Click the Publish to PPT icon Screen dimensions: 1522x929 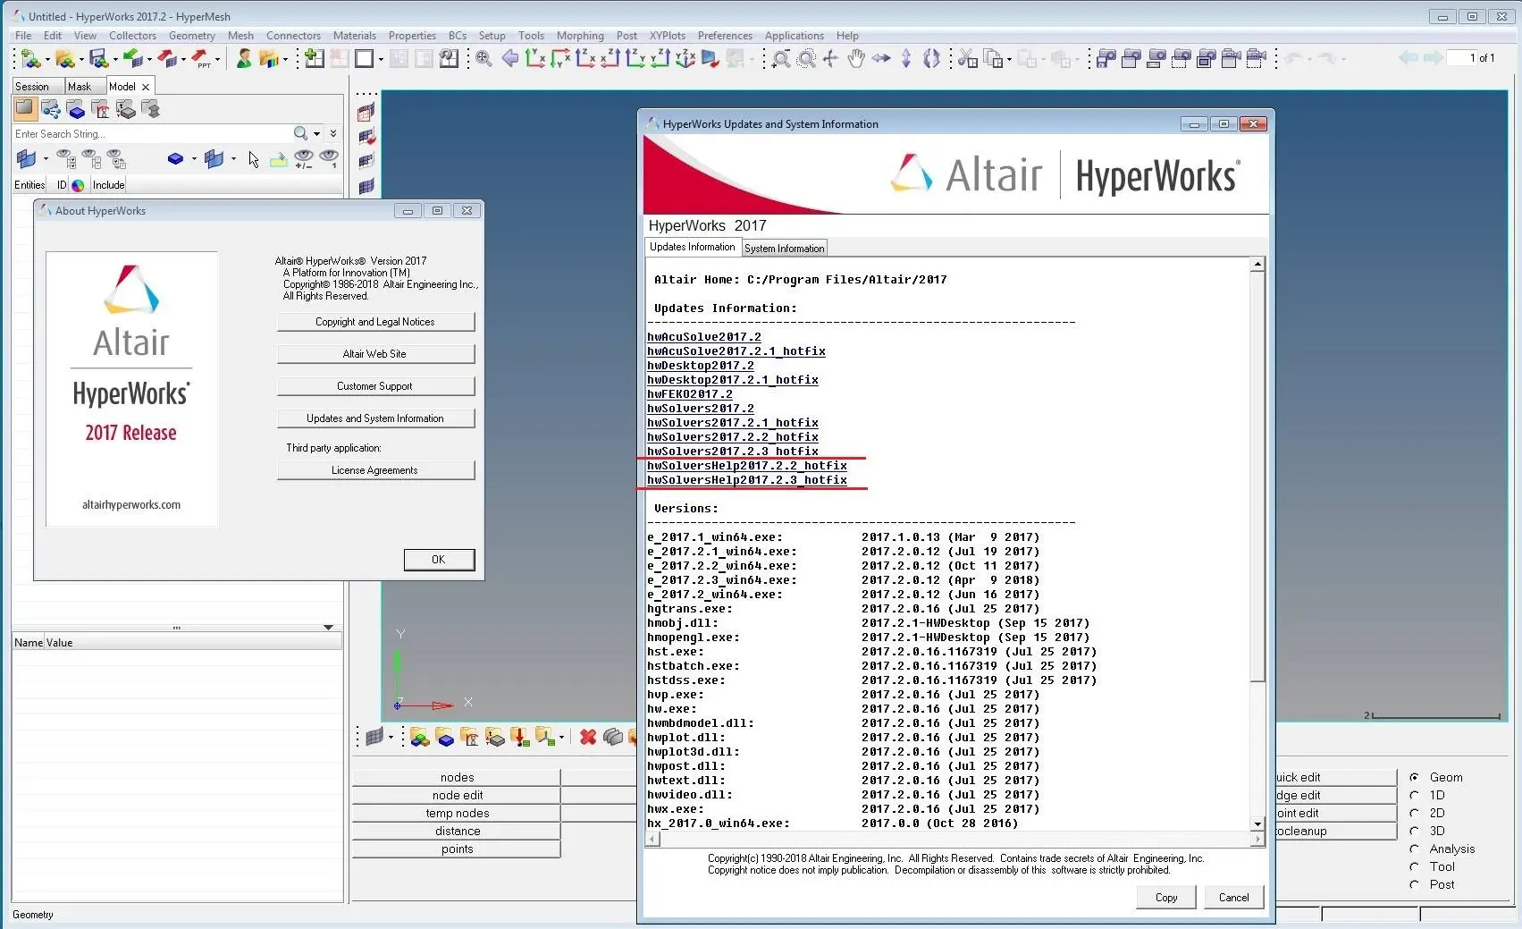click(201, 59)
